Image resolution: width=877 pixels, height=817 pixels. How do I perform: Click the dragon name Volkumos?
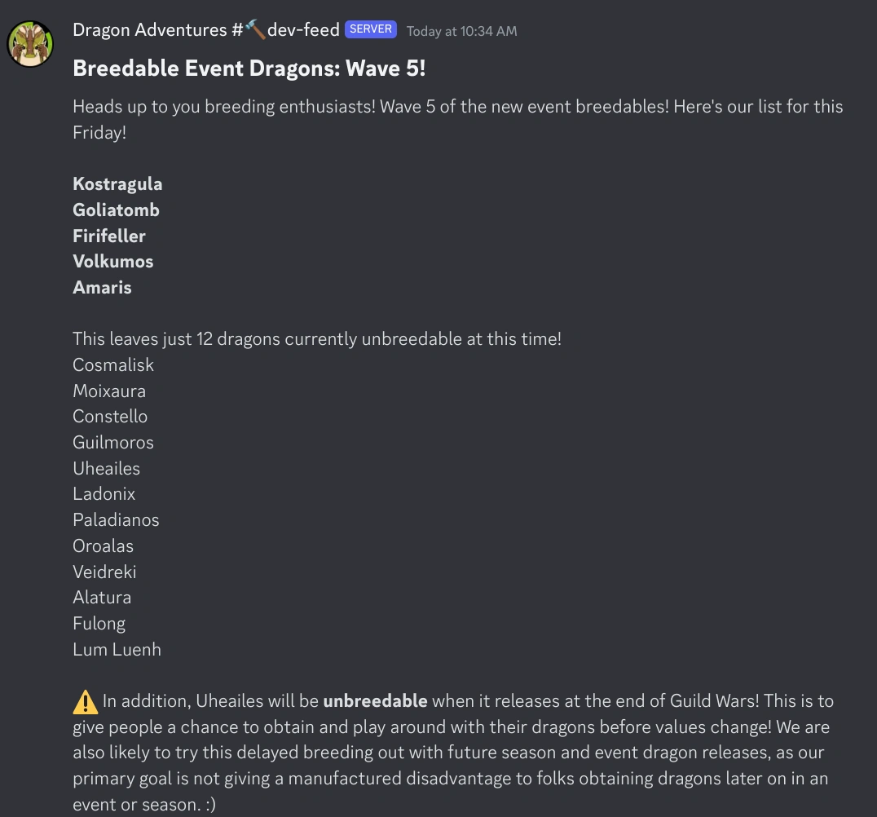(112, 261)
